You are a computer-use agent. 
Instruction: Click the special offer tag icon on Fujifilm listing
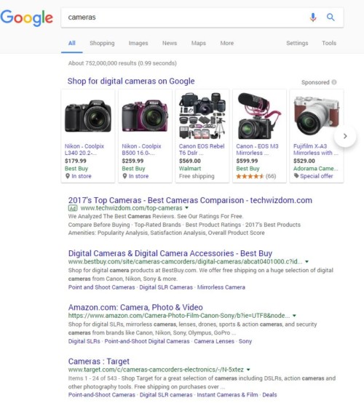[296, 176]
